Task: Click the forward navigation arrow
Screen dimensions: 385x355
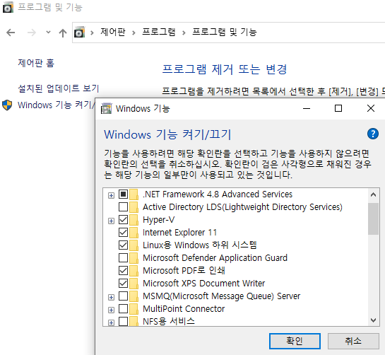Action: click(31, 33)
